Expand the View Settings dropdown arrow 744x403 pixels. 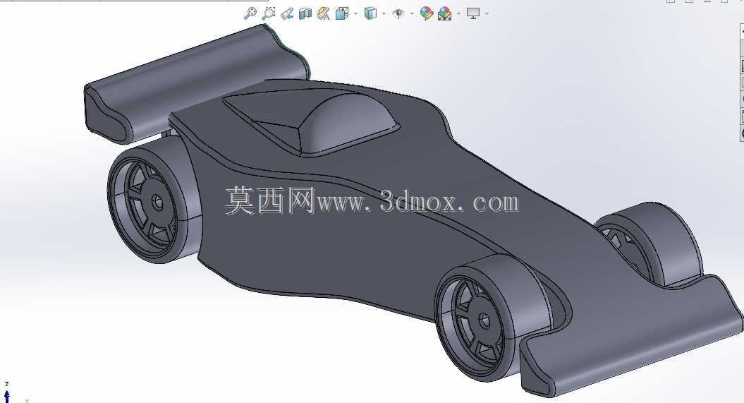point(487,14)
